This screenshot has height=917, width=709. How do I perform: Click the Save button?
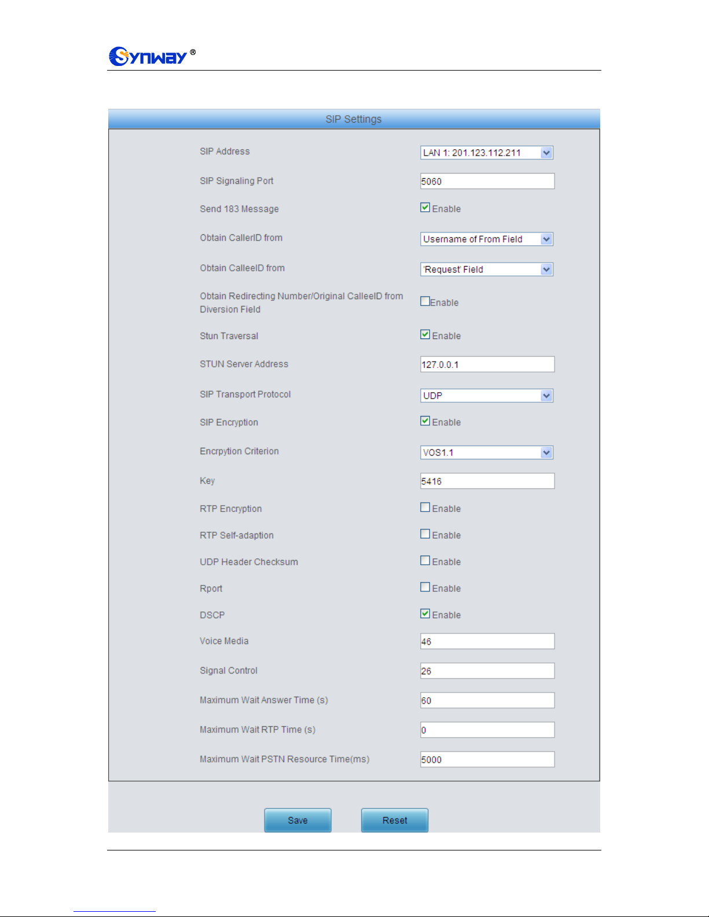297,820
